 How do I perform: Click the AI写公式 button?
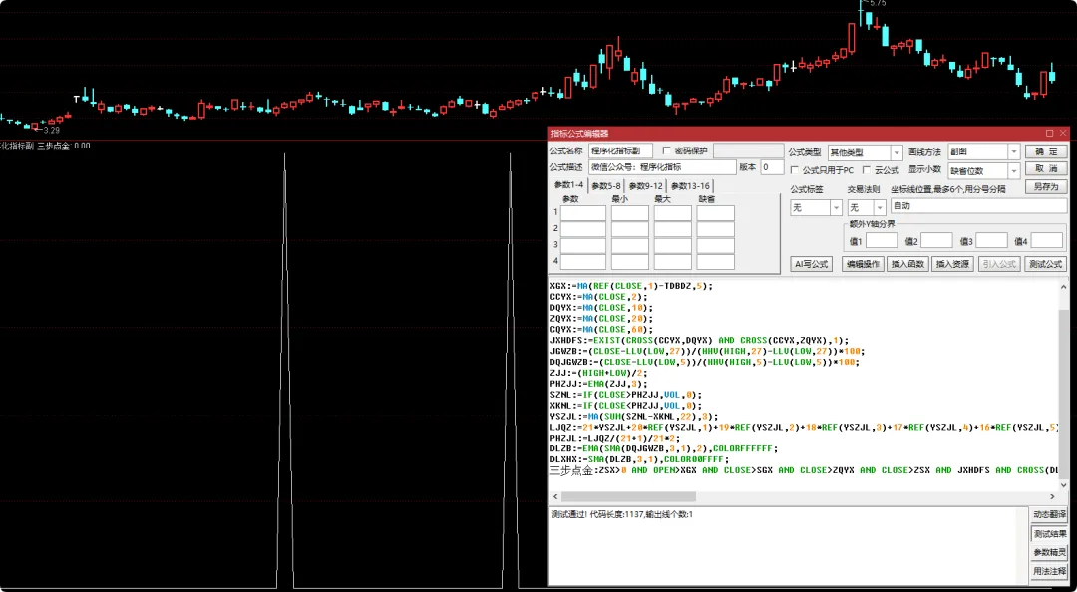click(x=811, y=264)
